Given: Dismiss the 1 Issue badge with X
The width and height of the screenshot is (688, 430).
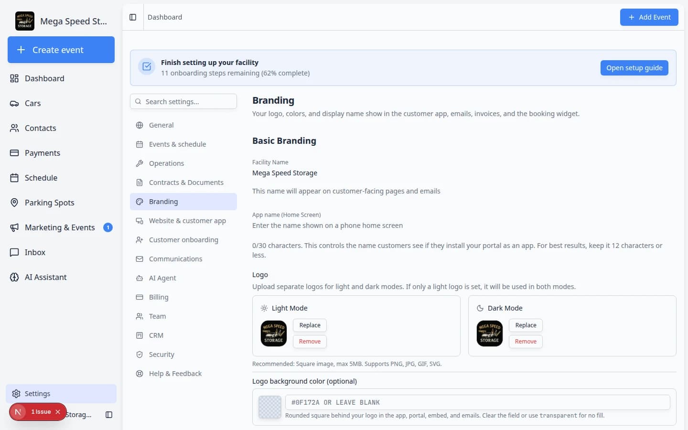Looking at the screenshot, I should (x=58, y=412).
